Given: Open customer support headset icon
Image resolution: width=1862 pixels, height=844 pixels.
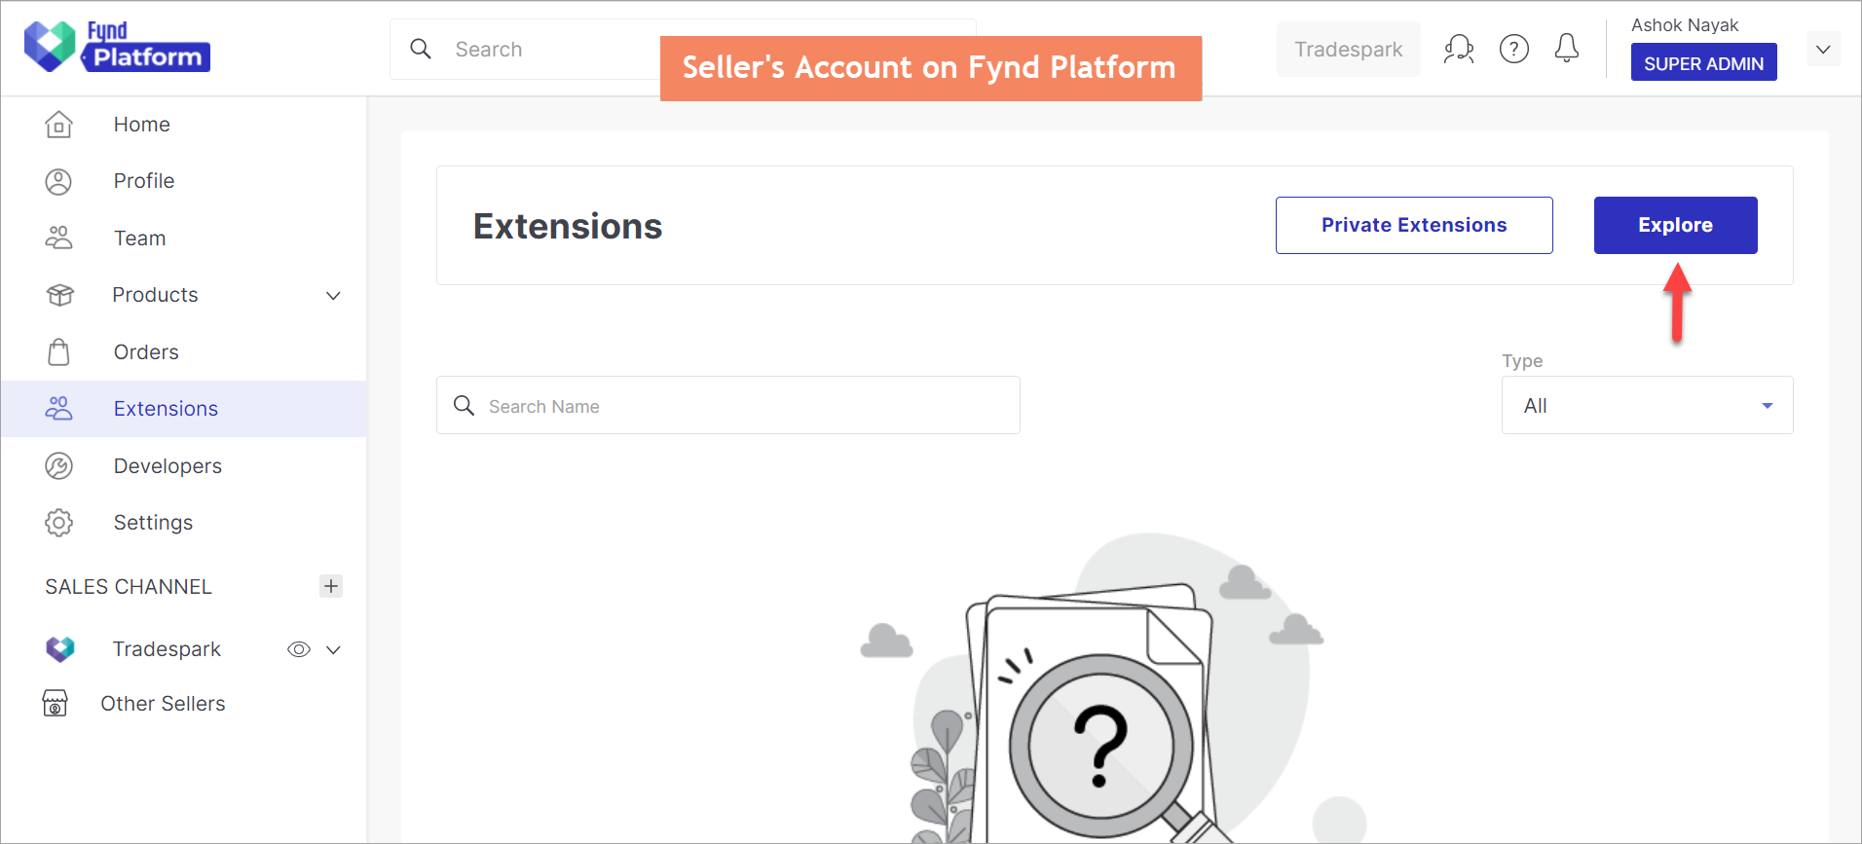Looking at the screenshot, I should coord(1458,49).
